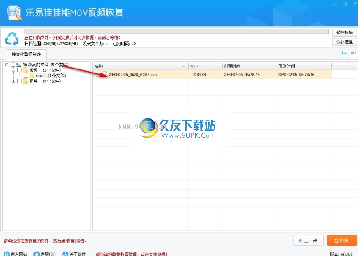Select the mov (1个文件) tree item
This screenshot has height=256, width=358.
pos(51,76)
